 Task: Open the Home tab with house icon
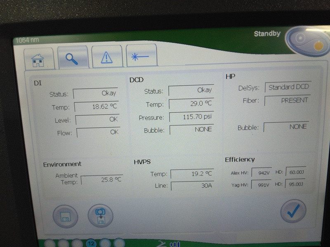tap(39, 59)
